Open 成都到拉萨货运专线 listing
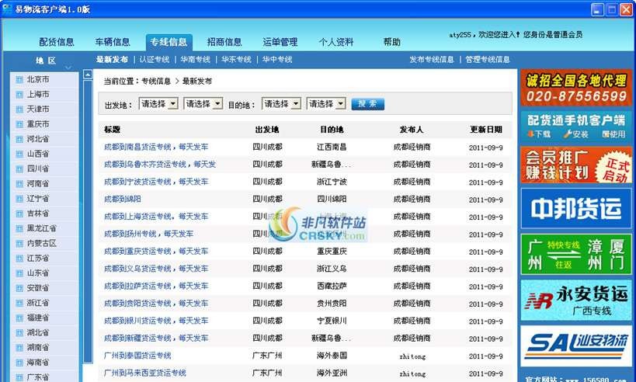Viewport: 636px width, 382px height. (x=156, y=286)
